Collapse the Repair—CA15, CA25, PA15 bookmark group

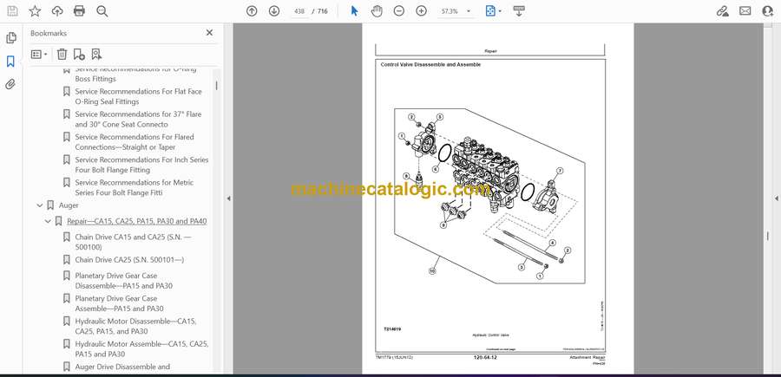pyautogui.click(x=48, y=221)
